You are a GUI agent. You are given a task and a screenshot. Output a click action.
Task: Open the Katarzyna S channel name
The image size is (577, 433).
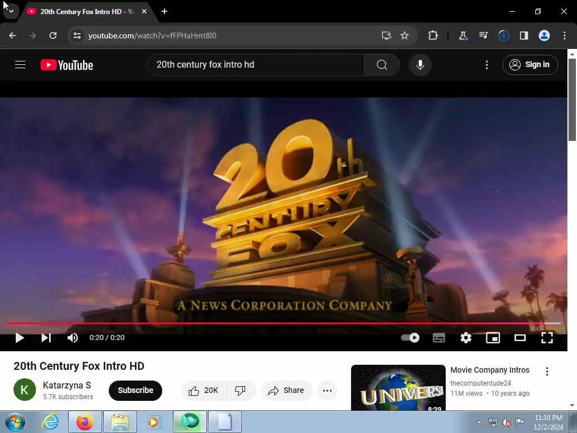coord(66,385)
